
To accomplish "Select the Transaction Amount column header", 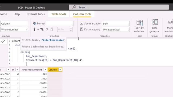I will tap(31, 70).
